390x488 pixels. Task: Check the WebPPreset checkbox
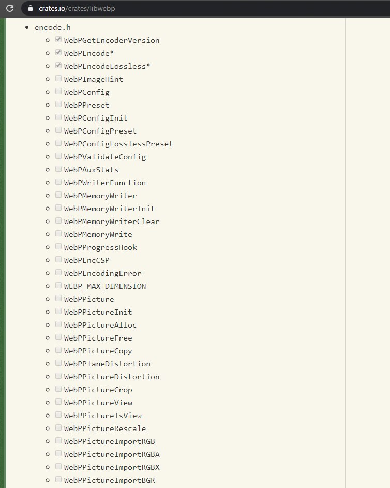tap(58, 104)
